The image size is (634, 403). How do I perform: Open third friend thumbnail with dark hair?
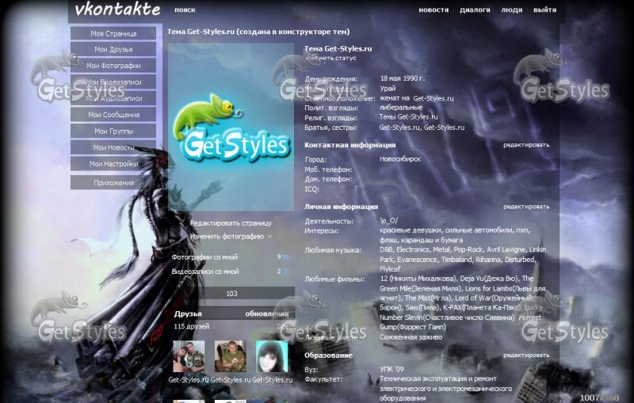click(272, 356)
